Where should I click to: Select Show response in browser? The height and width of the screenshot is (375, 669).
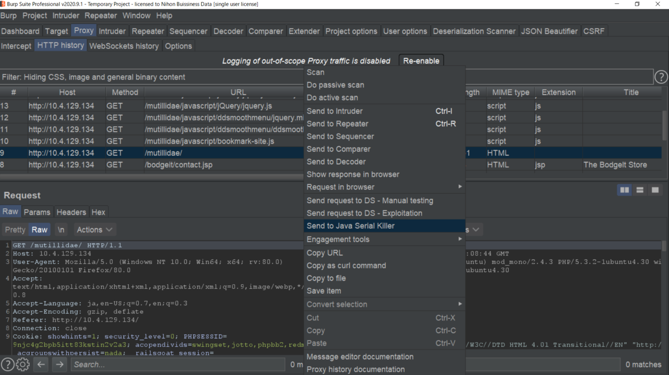pyautogui.click(x=385, y=174)
